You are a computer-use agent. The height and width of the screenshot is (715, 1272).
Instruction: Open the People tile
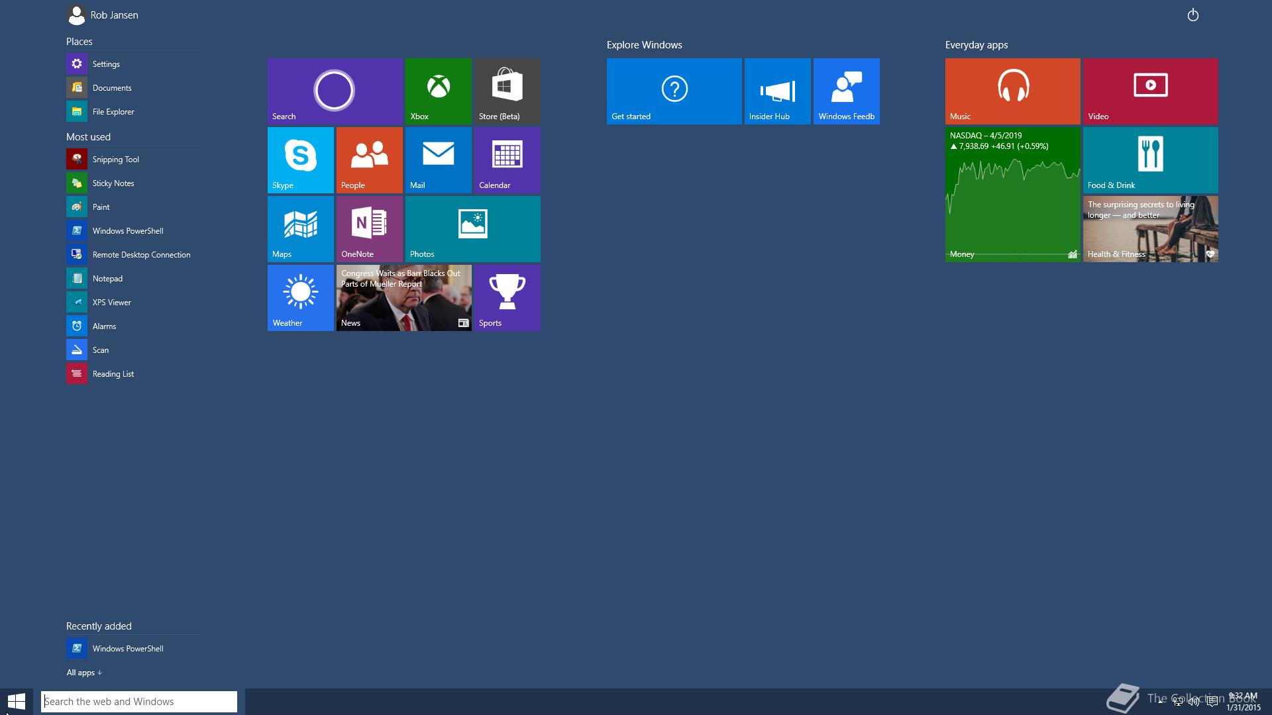[369, 160]
